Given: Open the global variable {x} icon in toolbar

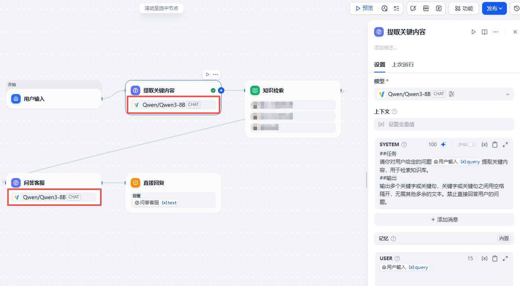Looking at the screenshot, I should [x=439, y=8].
